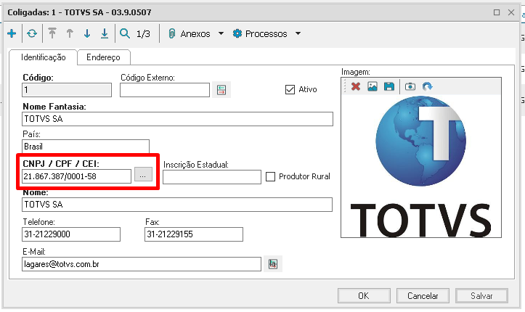Enable Produtor Rural checkbox
The height and width of the screenshot is (312, 525).
[x=271, y=176]
